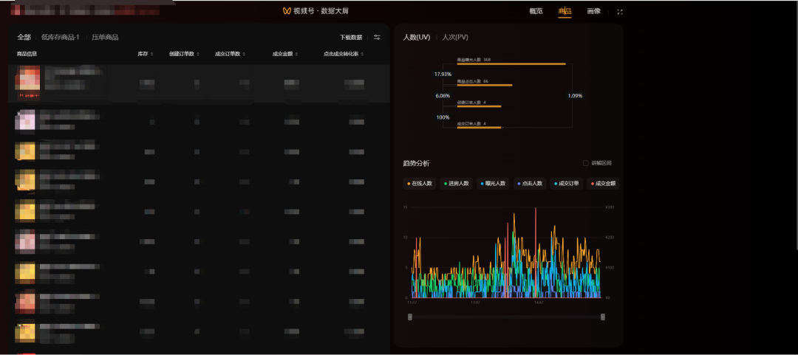The image size is (798, 355).
Task: Sort by 成交订单数 column arrows
Action: point(245,54)
